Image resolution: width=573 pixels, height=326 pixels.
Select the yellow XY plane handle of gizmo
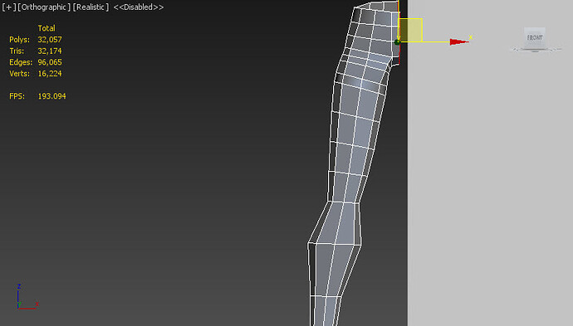pos(410,30)
